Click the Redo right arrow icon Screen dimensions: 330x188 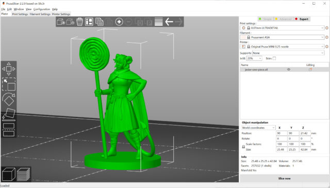(179, 22)
